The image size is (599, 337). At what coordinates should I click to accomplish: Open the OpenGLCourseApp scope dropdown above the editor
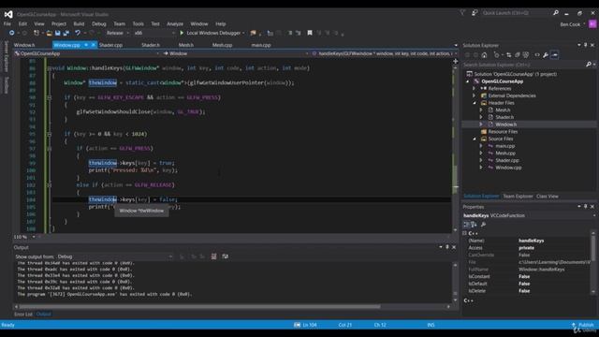point(86,54)
